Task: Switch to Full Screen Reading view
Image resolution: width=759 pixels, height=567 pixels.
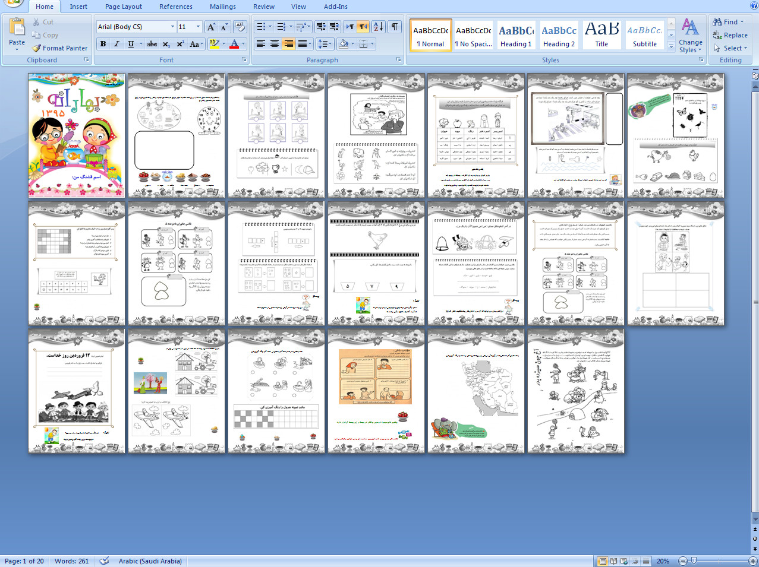Action: (x=613, y=561)
